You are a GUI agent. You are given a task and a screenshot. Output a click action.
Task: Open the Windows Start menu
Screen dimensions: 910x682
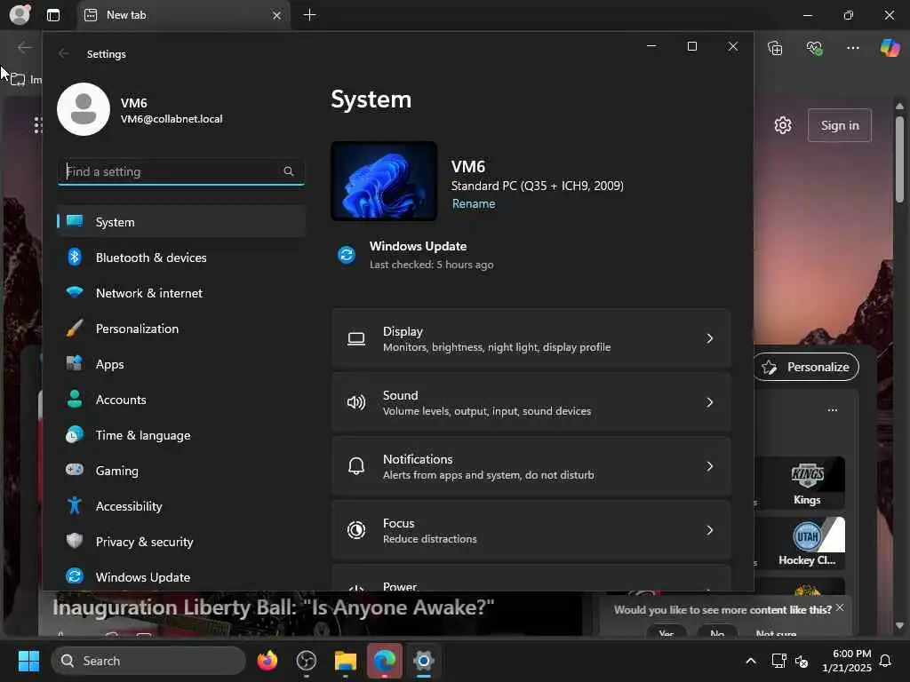(x=28, y=661)
